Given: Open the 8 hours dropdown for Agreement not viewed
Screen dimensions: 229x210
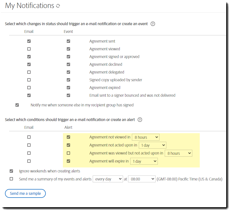Looking at the screenshot, I should pyautogui.click(x=145, y=137).
